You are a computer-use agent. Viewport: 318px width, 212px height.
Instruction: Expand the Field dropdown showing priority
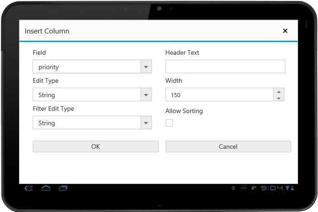point(146,67)
